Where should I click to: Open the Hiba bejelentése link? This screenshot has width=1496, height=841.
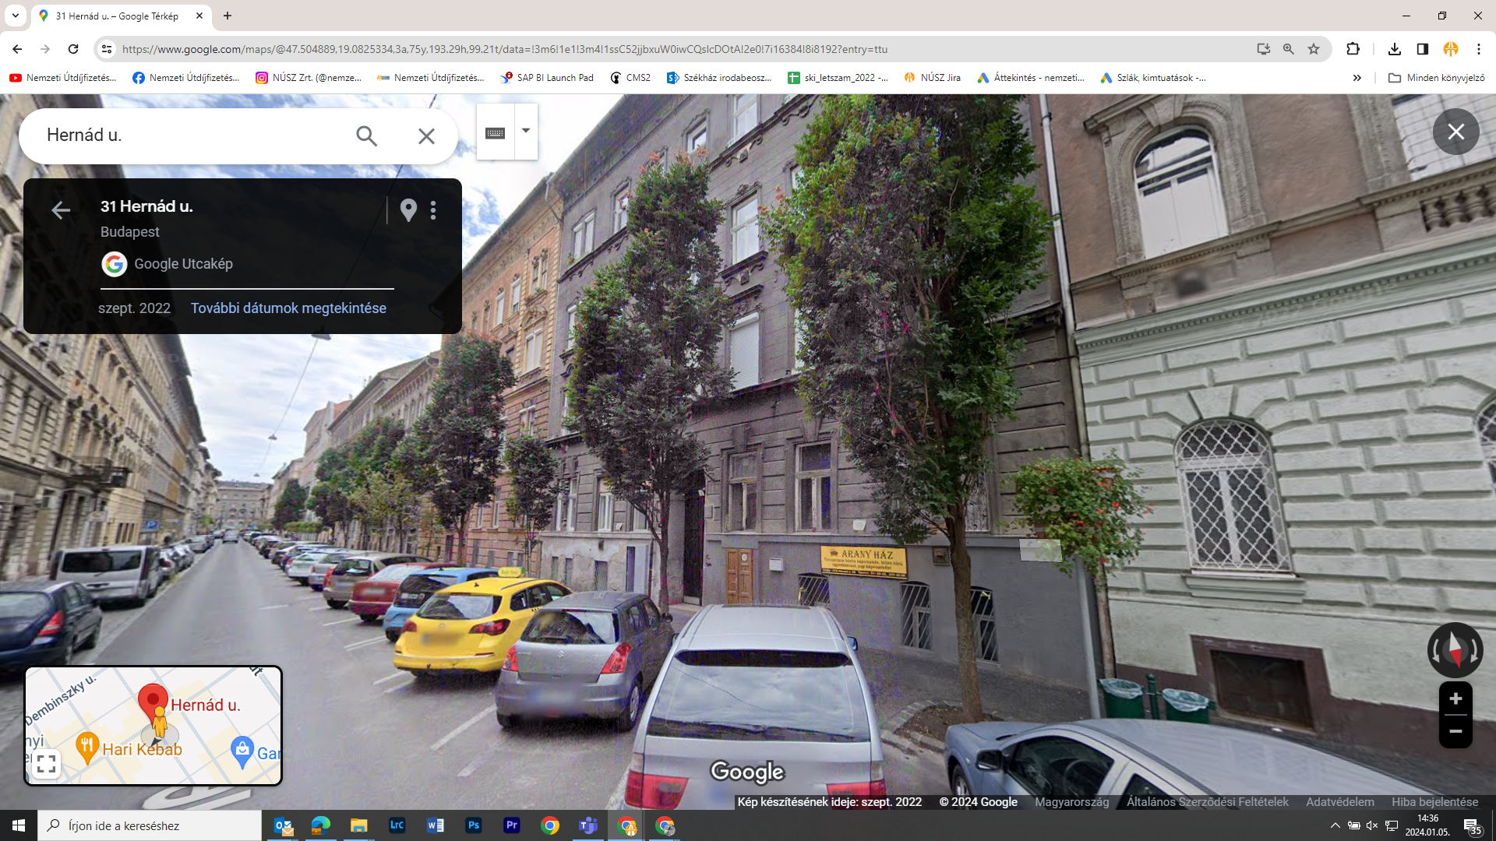coord(1434,802)
